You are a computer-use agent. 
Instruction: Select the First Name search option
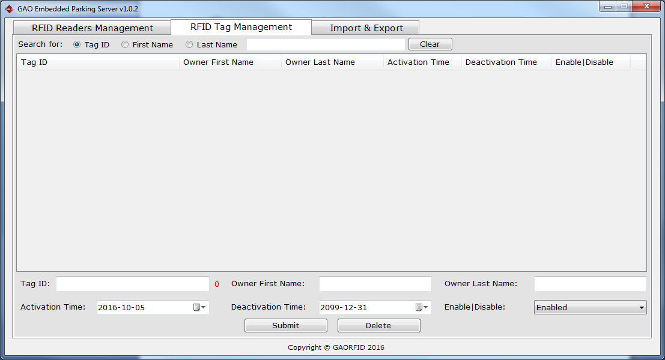coord(125,44)
